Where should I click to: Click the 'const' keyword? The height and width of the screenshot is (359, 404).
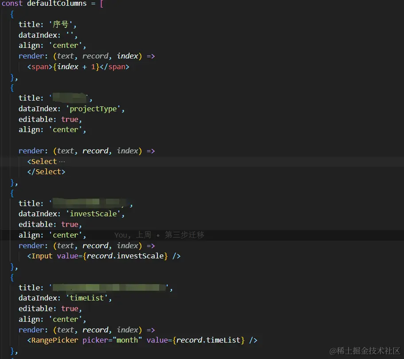pyautogui.click(x=12, y=4)
